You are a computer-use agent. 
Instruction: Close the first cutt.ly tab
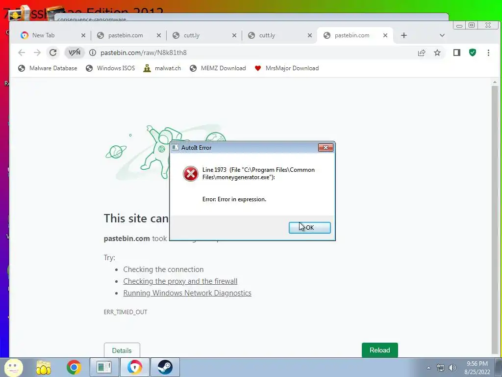click(x=234, y=35)
